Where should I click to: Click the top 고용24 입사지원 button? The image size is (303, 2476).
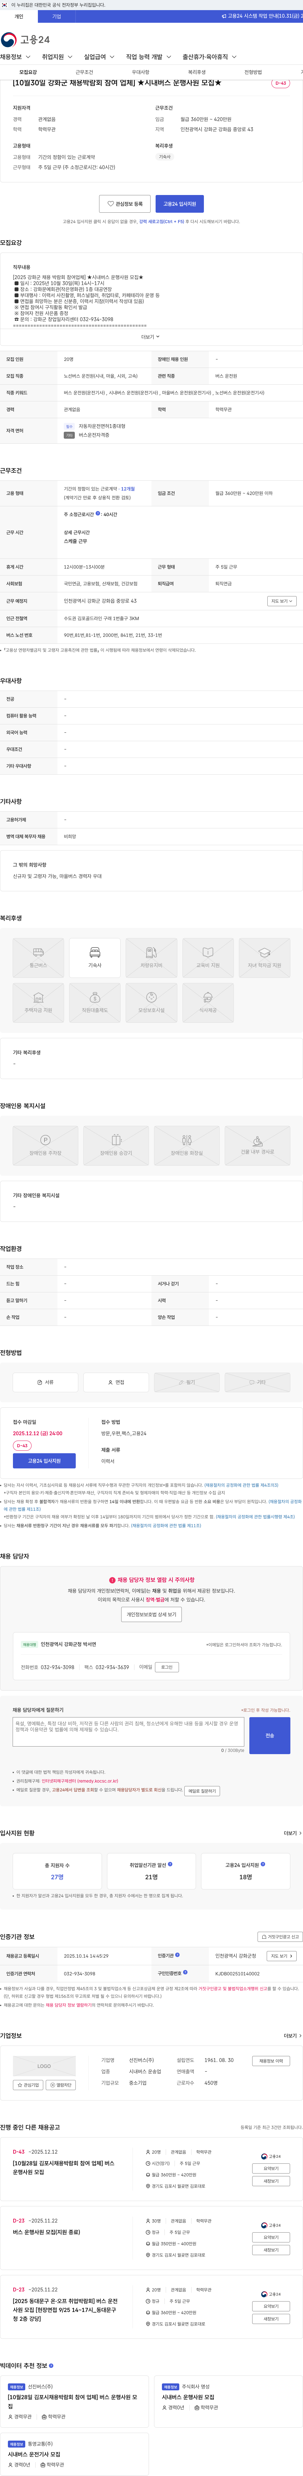(x=179, y=204)
